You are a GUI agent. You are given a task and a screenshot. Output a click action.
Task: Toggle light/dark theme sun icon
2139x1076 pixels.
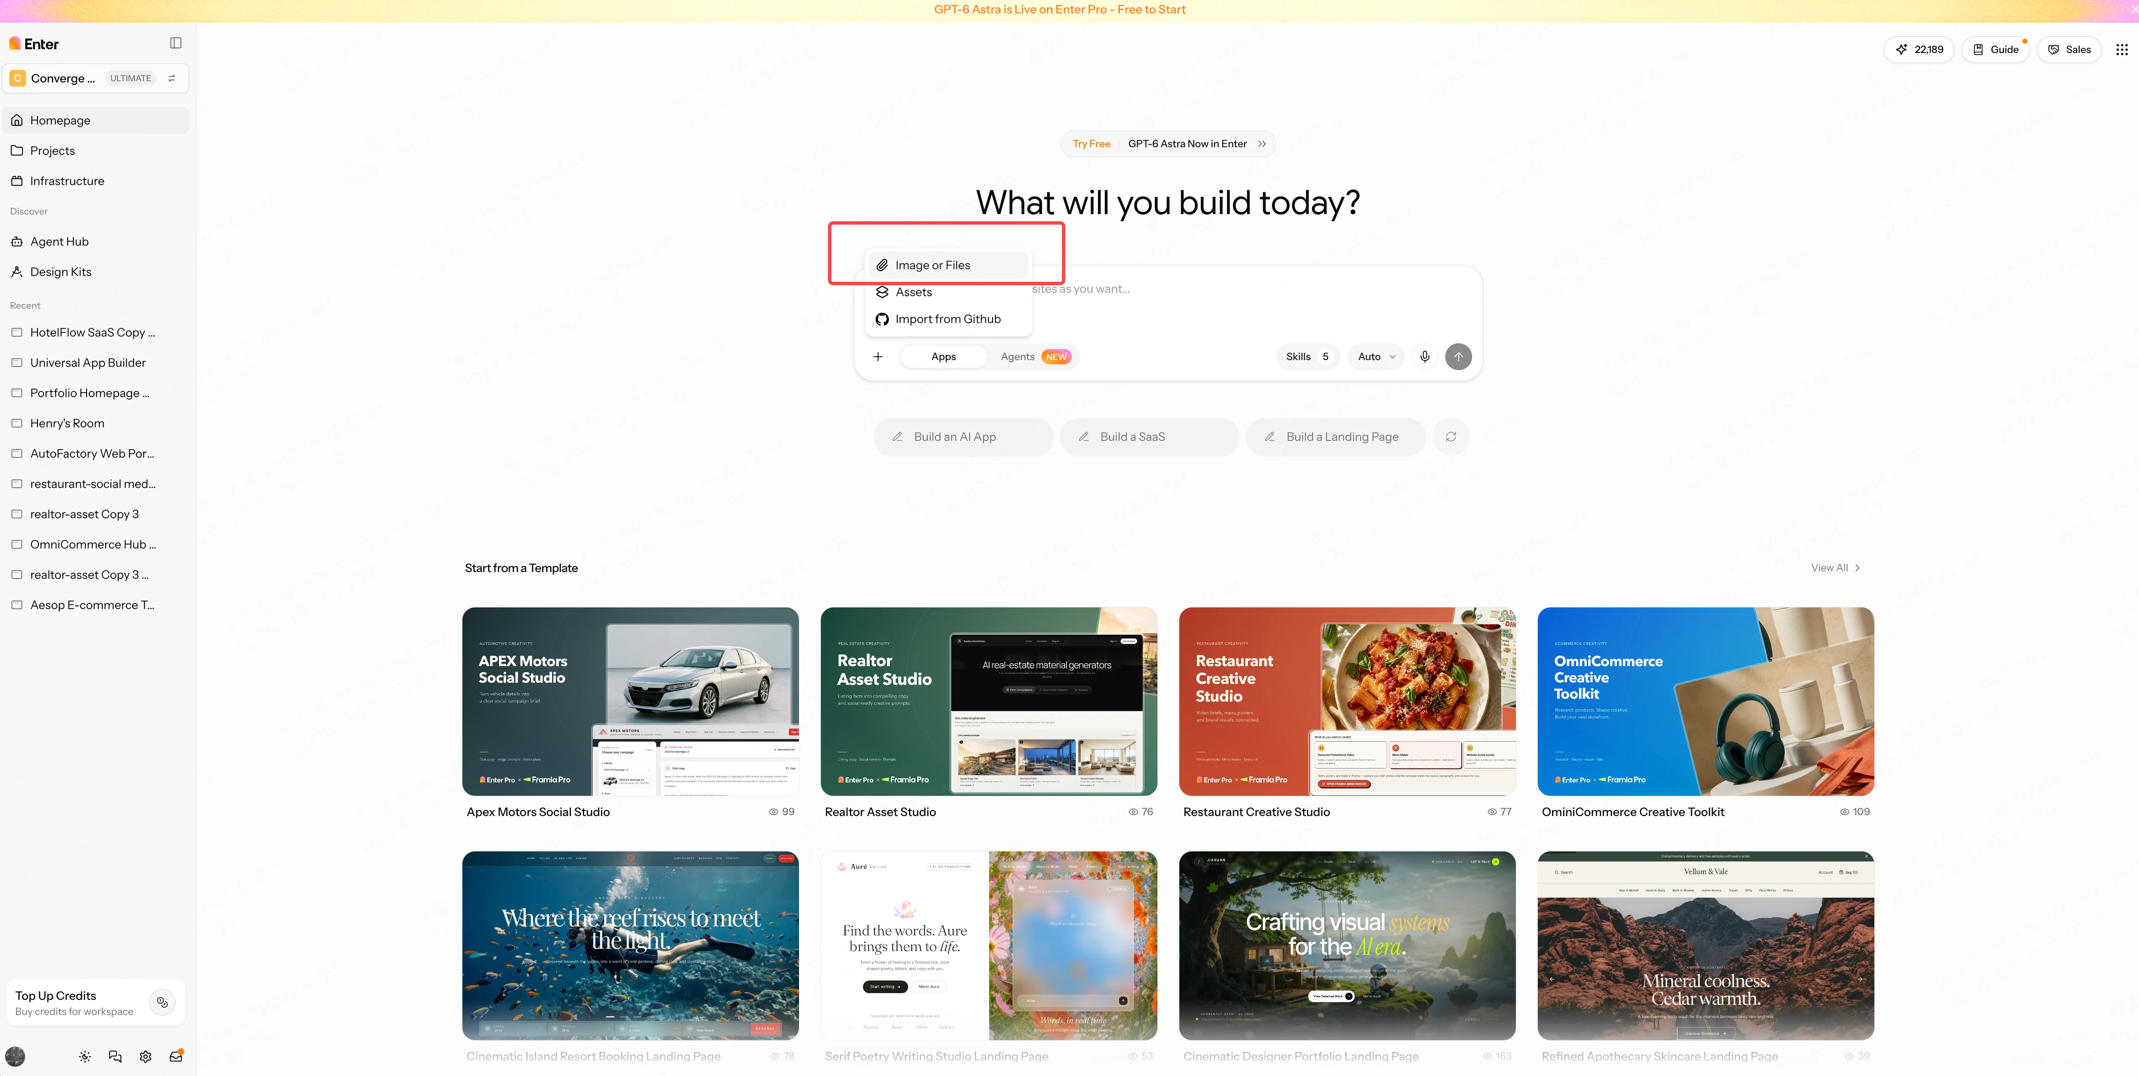[85, 1056]
